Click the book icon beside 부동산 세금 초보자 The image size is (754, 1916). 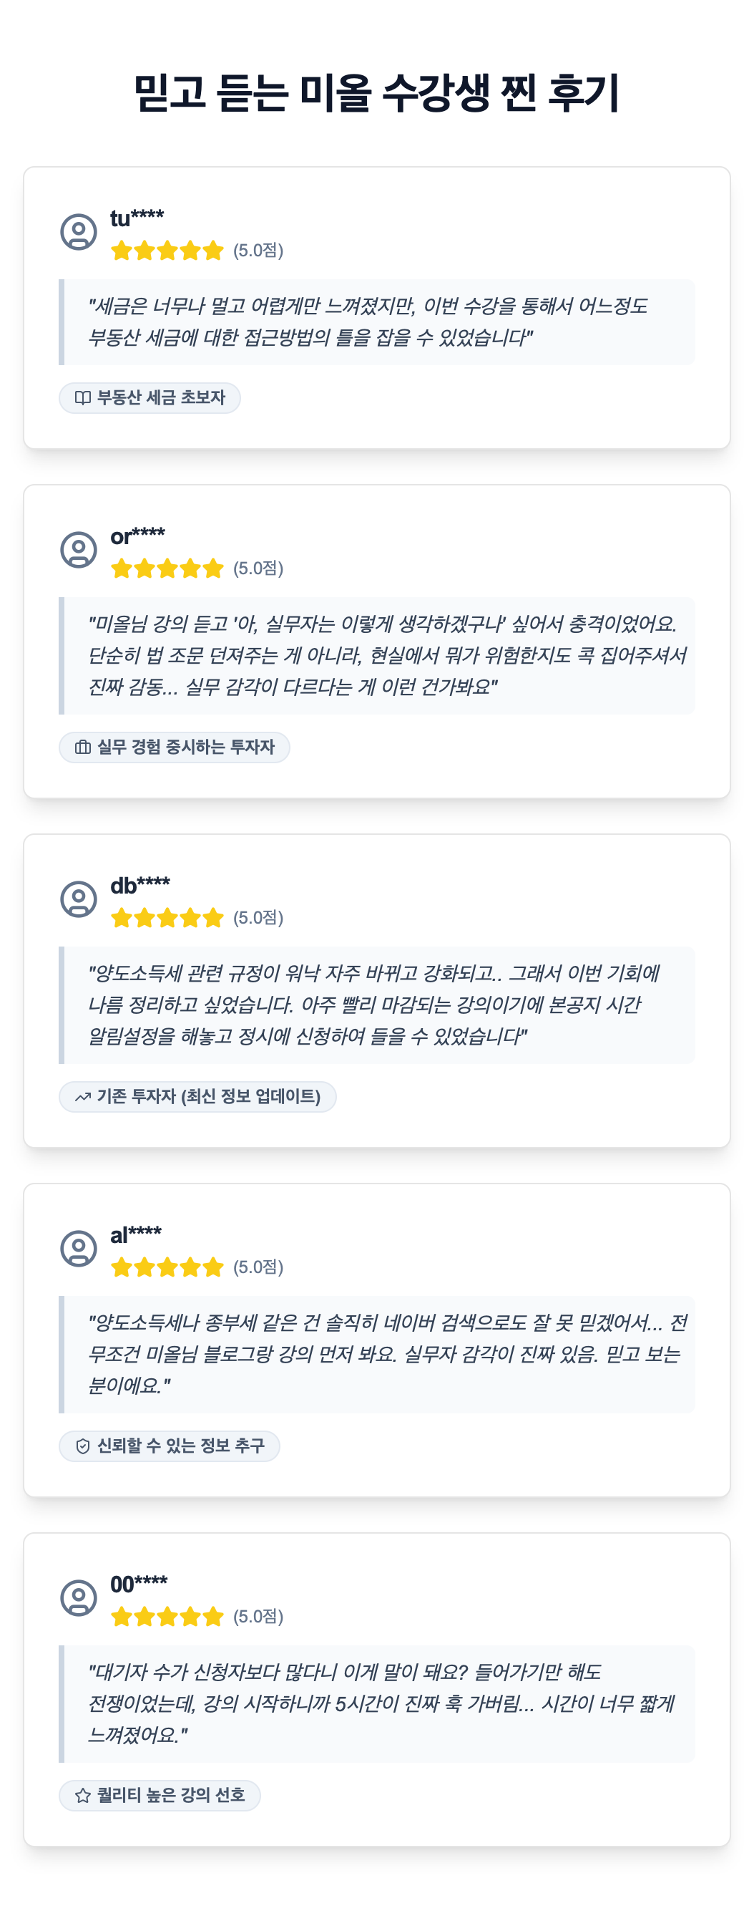click(x=83, y=398)
